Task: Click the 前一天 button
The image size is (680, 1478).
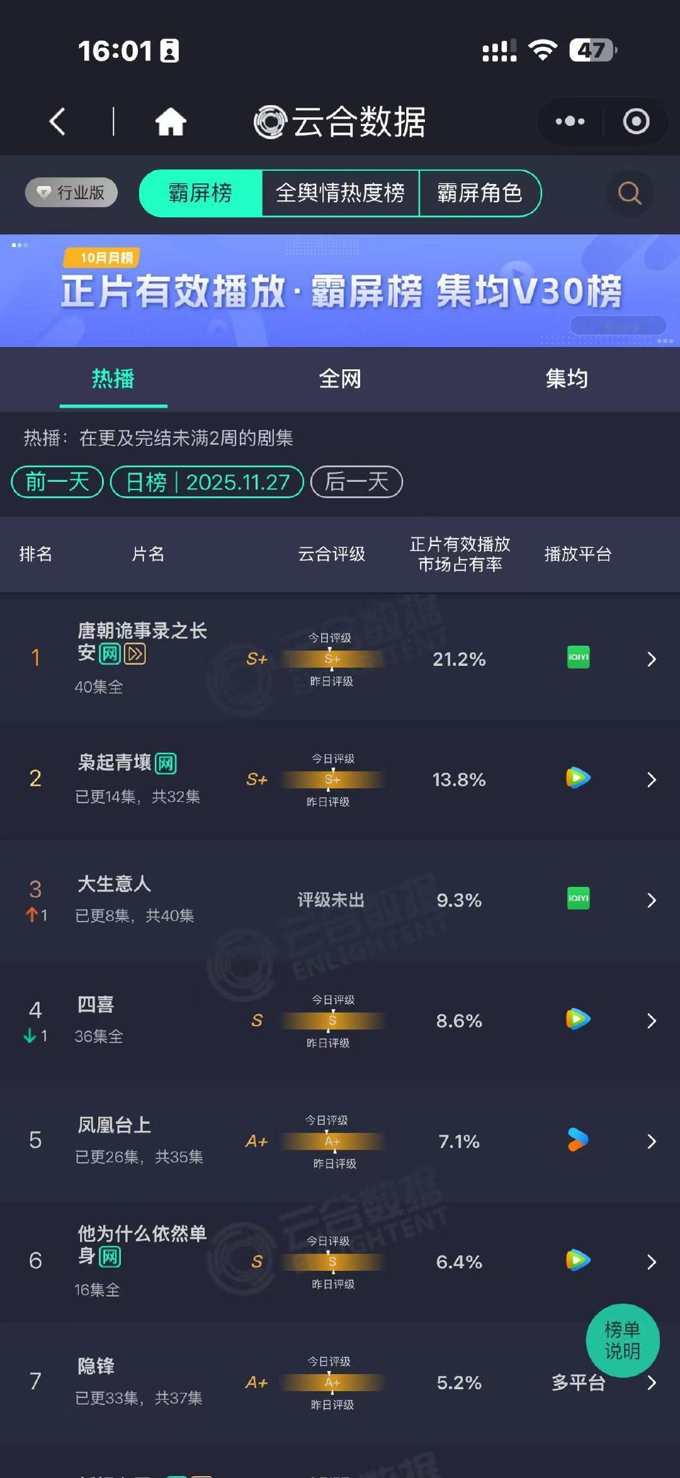Action: [x=56, y=481]
